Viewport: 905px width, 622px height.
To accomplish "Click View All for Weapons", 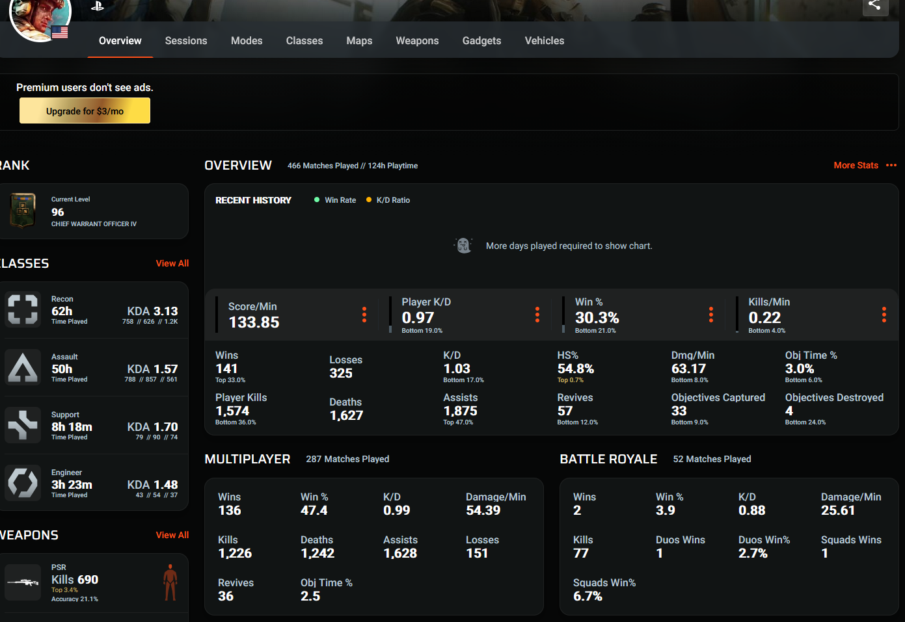I will click(172, 535).
